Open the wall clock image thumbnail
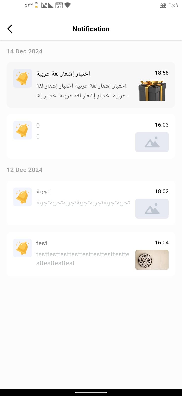Image resolution: width=182 pixels, height=396 pixels. [x=152, y=260]
